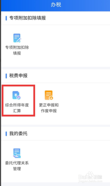The height and width of the screenshot is (186, 110).
Task: Click the blue marker beside 我的委托
Action: [6, 134]
